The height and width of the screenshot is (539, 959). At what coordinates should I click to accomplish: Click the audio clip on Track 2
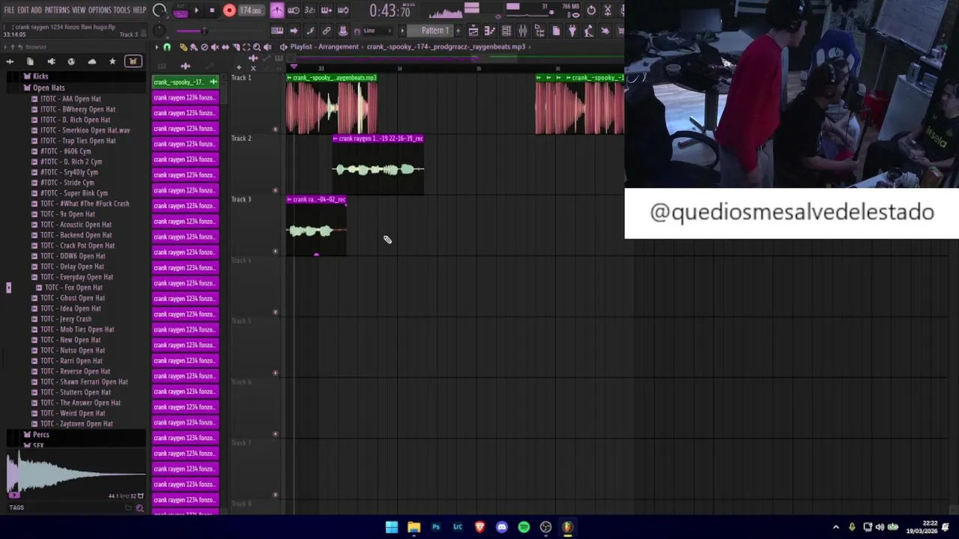point(378,165)
